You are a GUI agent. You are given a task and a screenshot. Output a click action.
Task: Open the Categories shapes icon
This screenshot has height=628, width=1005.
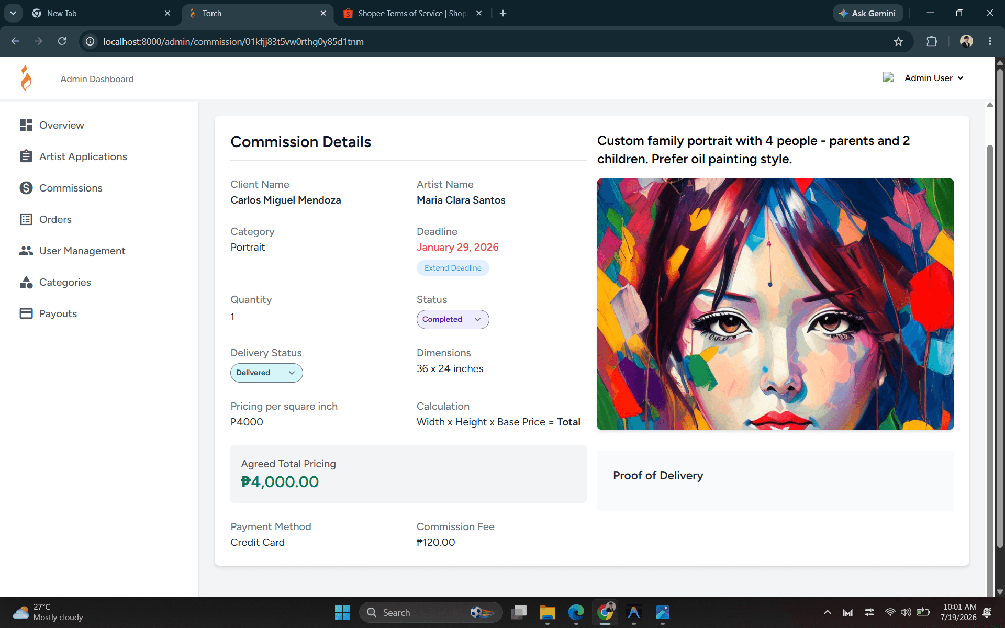coord(26,282)
